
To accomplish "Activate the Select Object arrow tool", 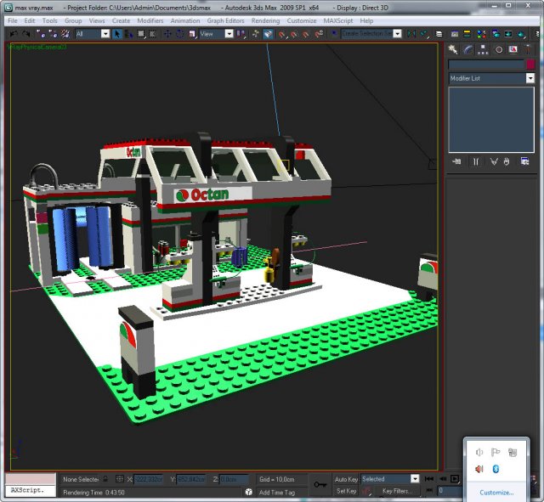I will pyautogui.click(x=117, y=34).
